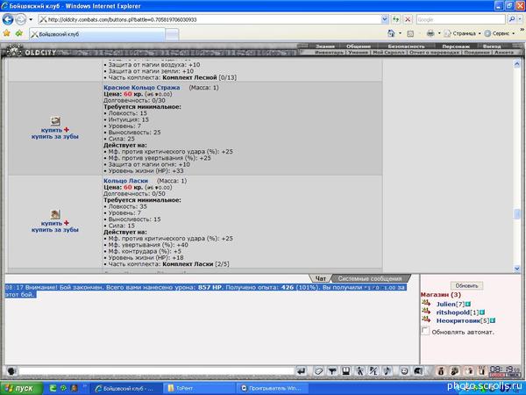Click the Print icon in toolbar
Screen dimensions: 526x395
(x=430, y=33)
